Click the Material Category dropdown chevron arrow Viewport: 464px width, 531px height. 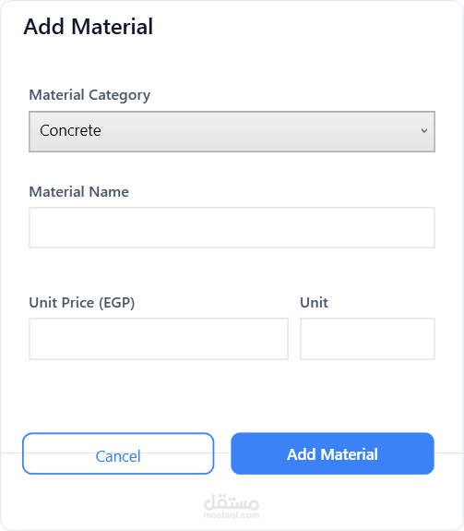point(423,131)
